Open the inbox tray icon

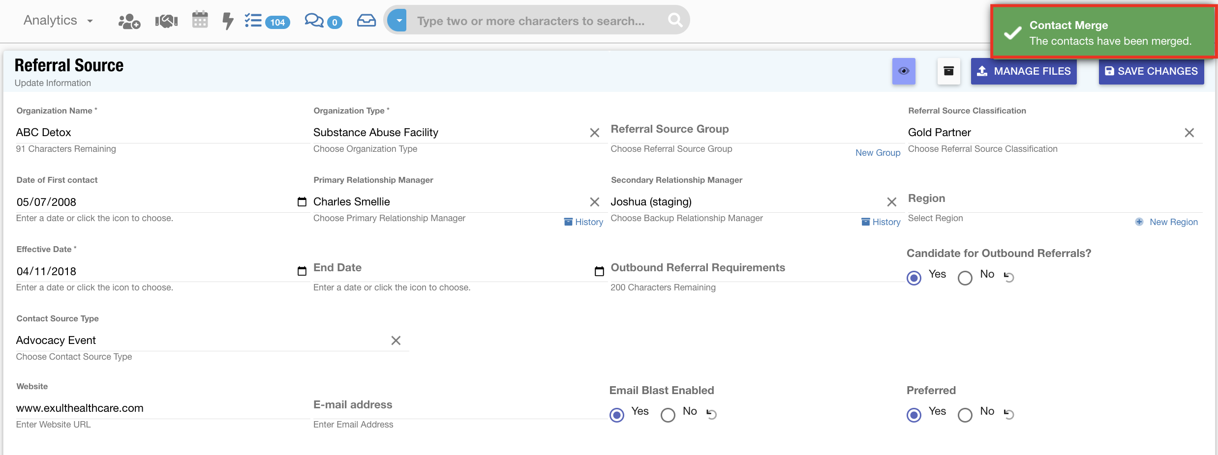(x=366, y=21)
